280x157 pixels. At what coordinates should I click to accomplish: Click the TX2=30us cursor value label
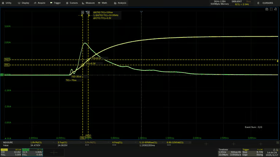click(x=76, y=77)
